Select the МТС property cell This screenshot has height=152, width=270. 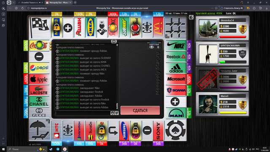click(x=57, y=130)
